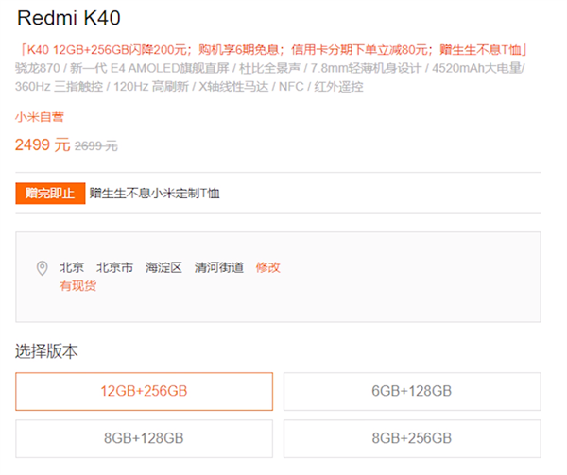Click the 小米自营 seller label
Viewport: 567px width, 475px height.
[40, 117]
